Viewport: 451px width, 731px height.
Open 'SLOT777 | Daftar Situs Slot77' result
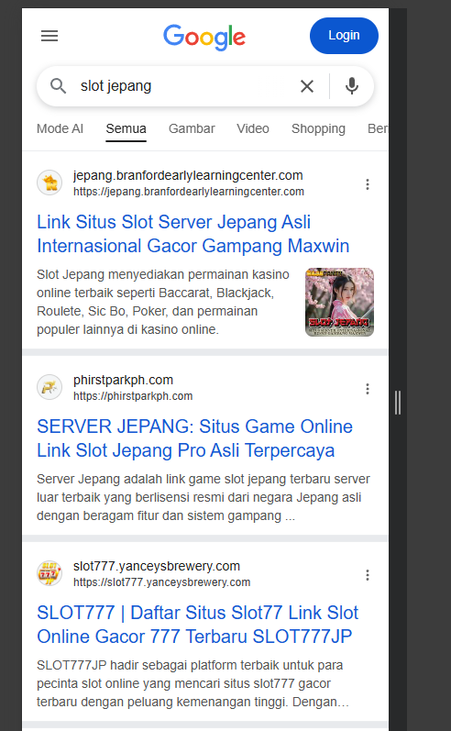click(198, 625)
